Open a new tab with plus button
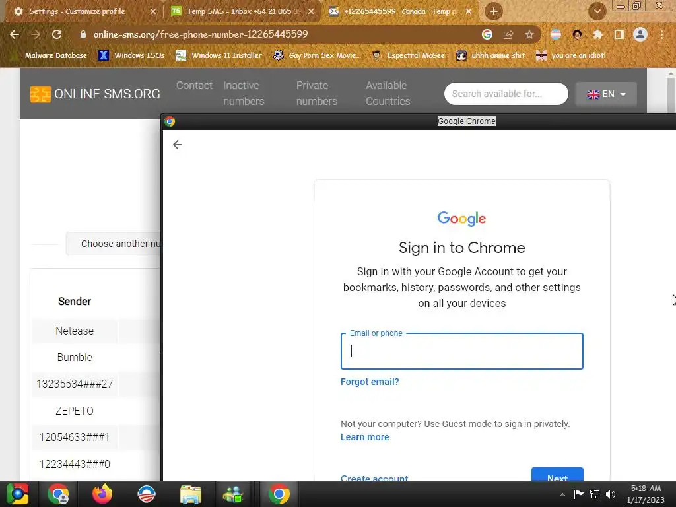Image resolution: width=676 pixels, height=507 pixels. 494,11
